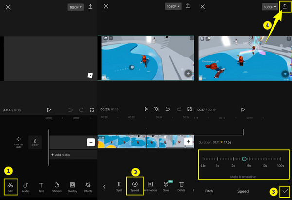The height and width of the screenshot is (200, 292).
Task: Toggle the Make it smoother option
Action: (243, 177)
